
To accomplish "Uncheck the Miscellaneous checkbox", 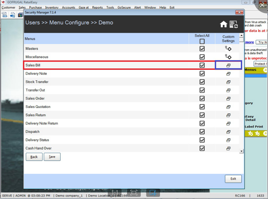I will [202, 57].
